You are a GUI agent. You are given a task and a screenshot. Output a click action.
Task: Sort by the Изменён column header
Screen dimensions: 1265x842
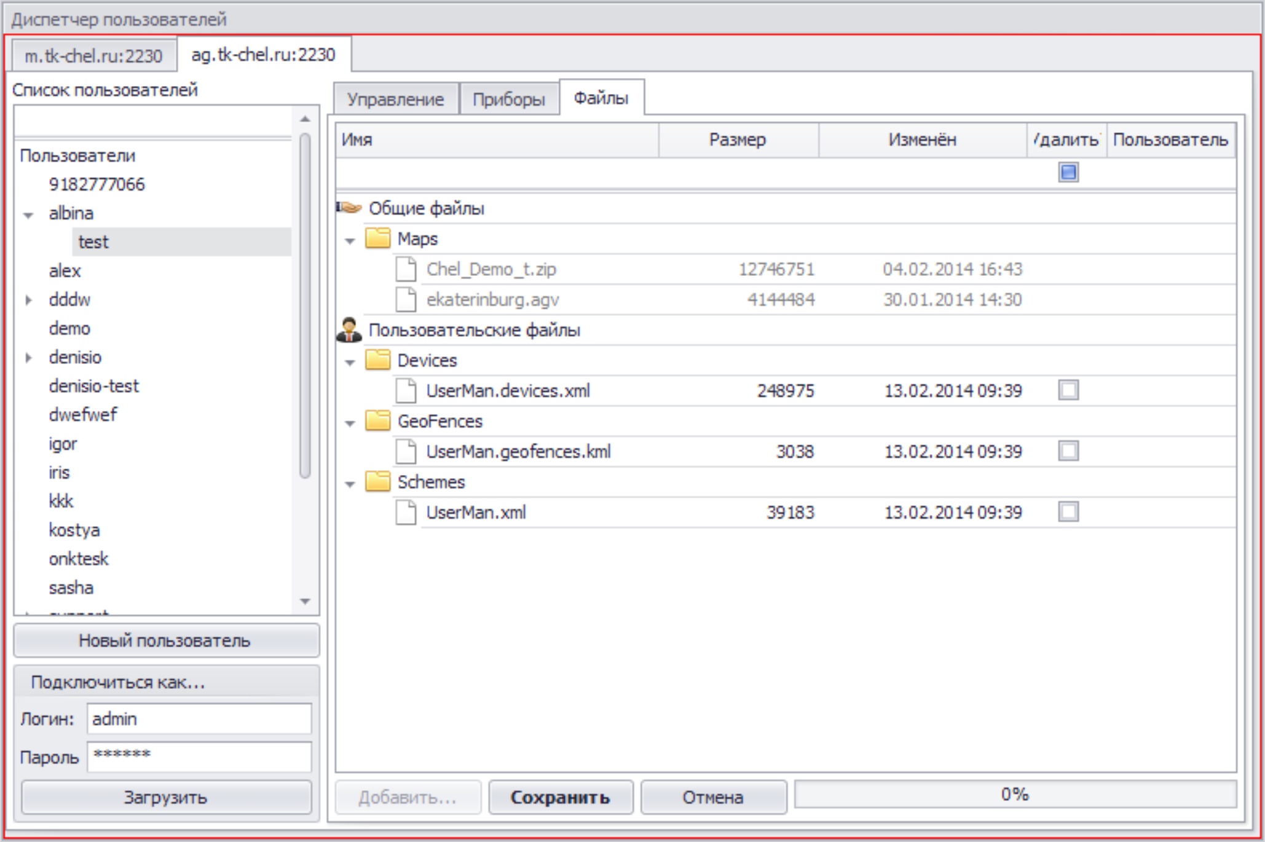tap(923, 140)
